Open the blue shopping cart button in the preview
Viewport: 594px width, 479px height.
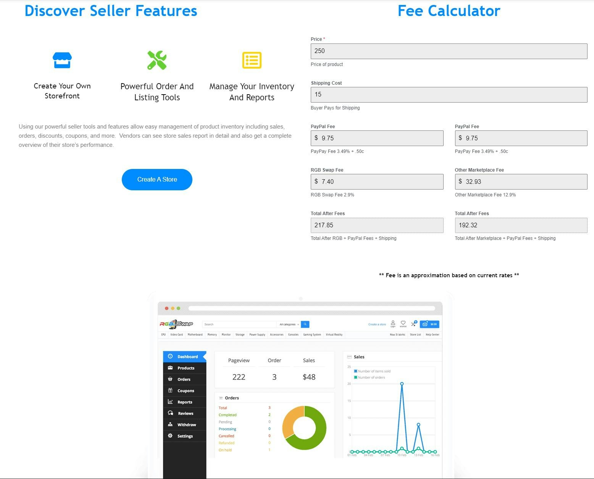429,324
